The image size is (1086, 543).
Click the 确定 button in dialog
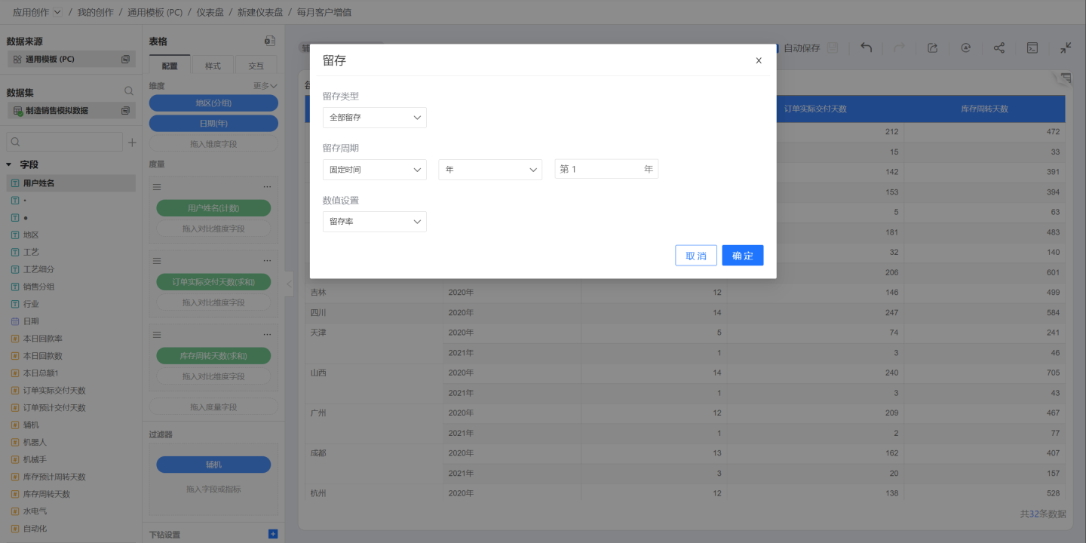(x=742, y=256)
